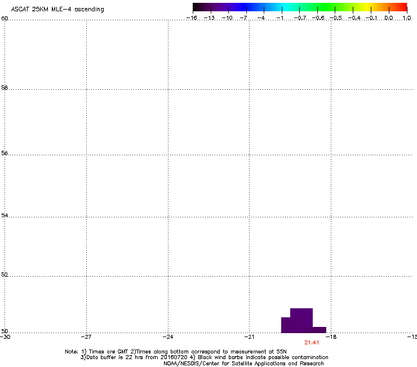417x367 pixels.
Task: Click the longitude -24 axis label
Action: pos(168,337)
